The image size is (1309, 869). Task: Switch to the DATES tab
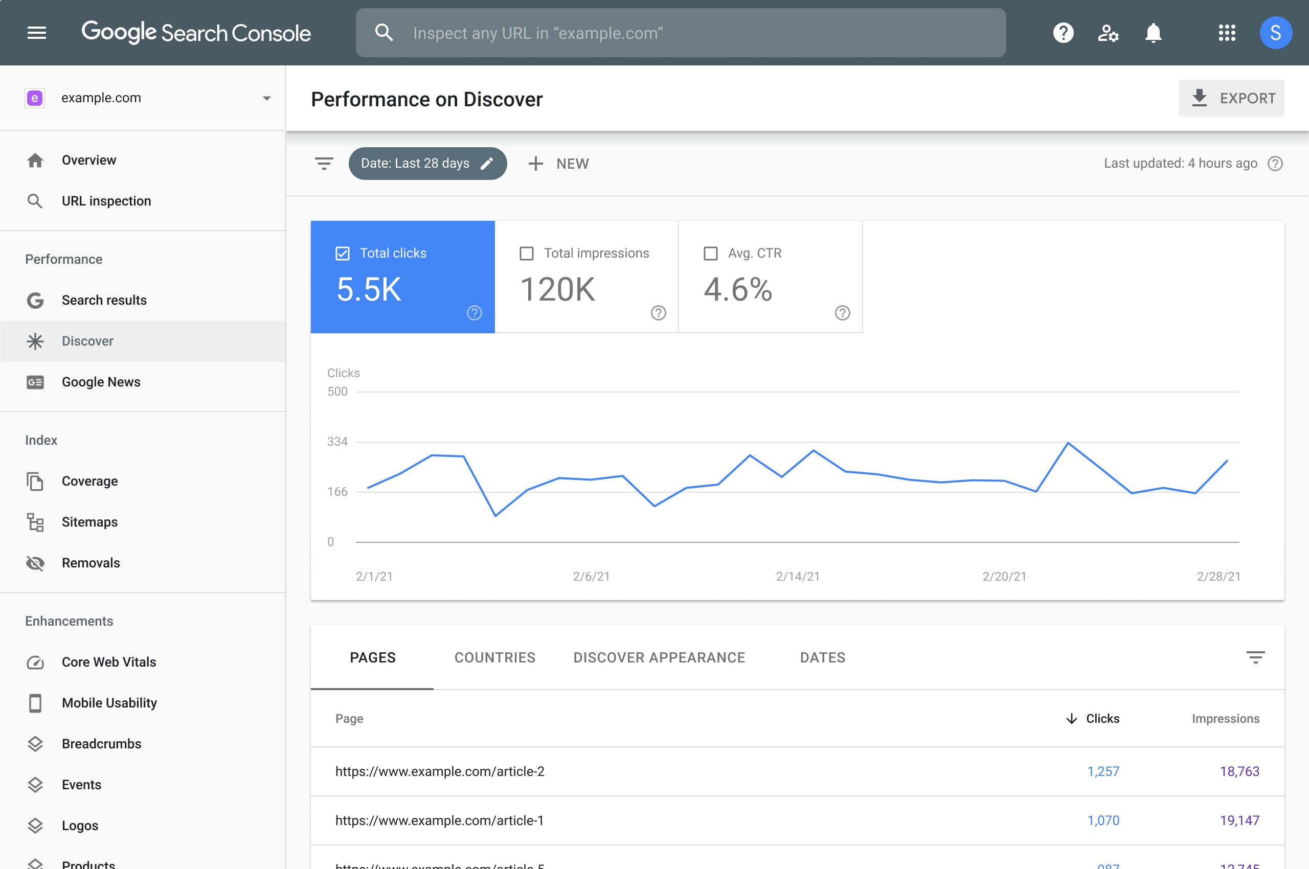point(822,657)
